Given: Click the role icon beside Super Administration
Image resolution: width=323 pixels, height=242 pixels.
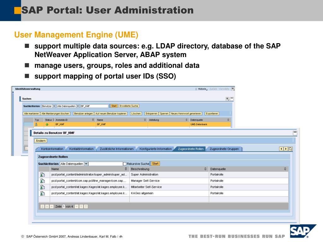Looking at the screenshot, I should tap(43, 175).
